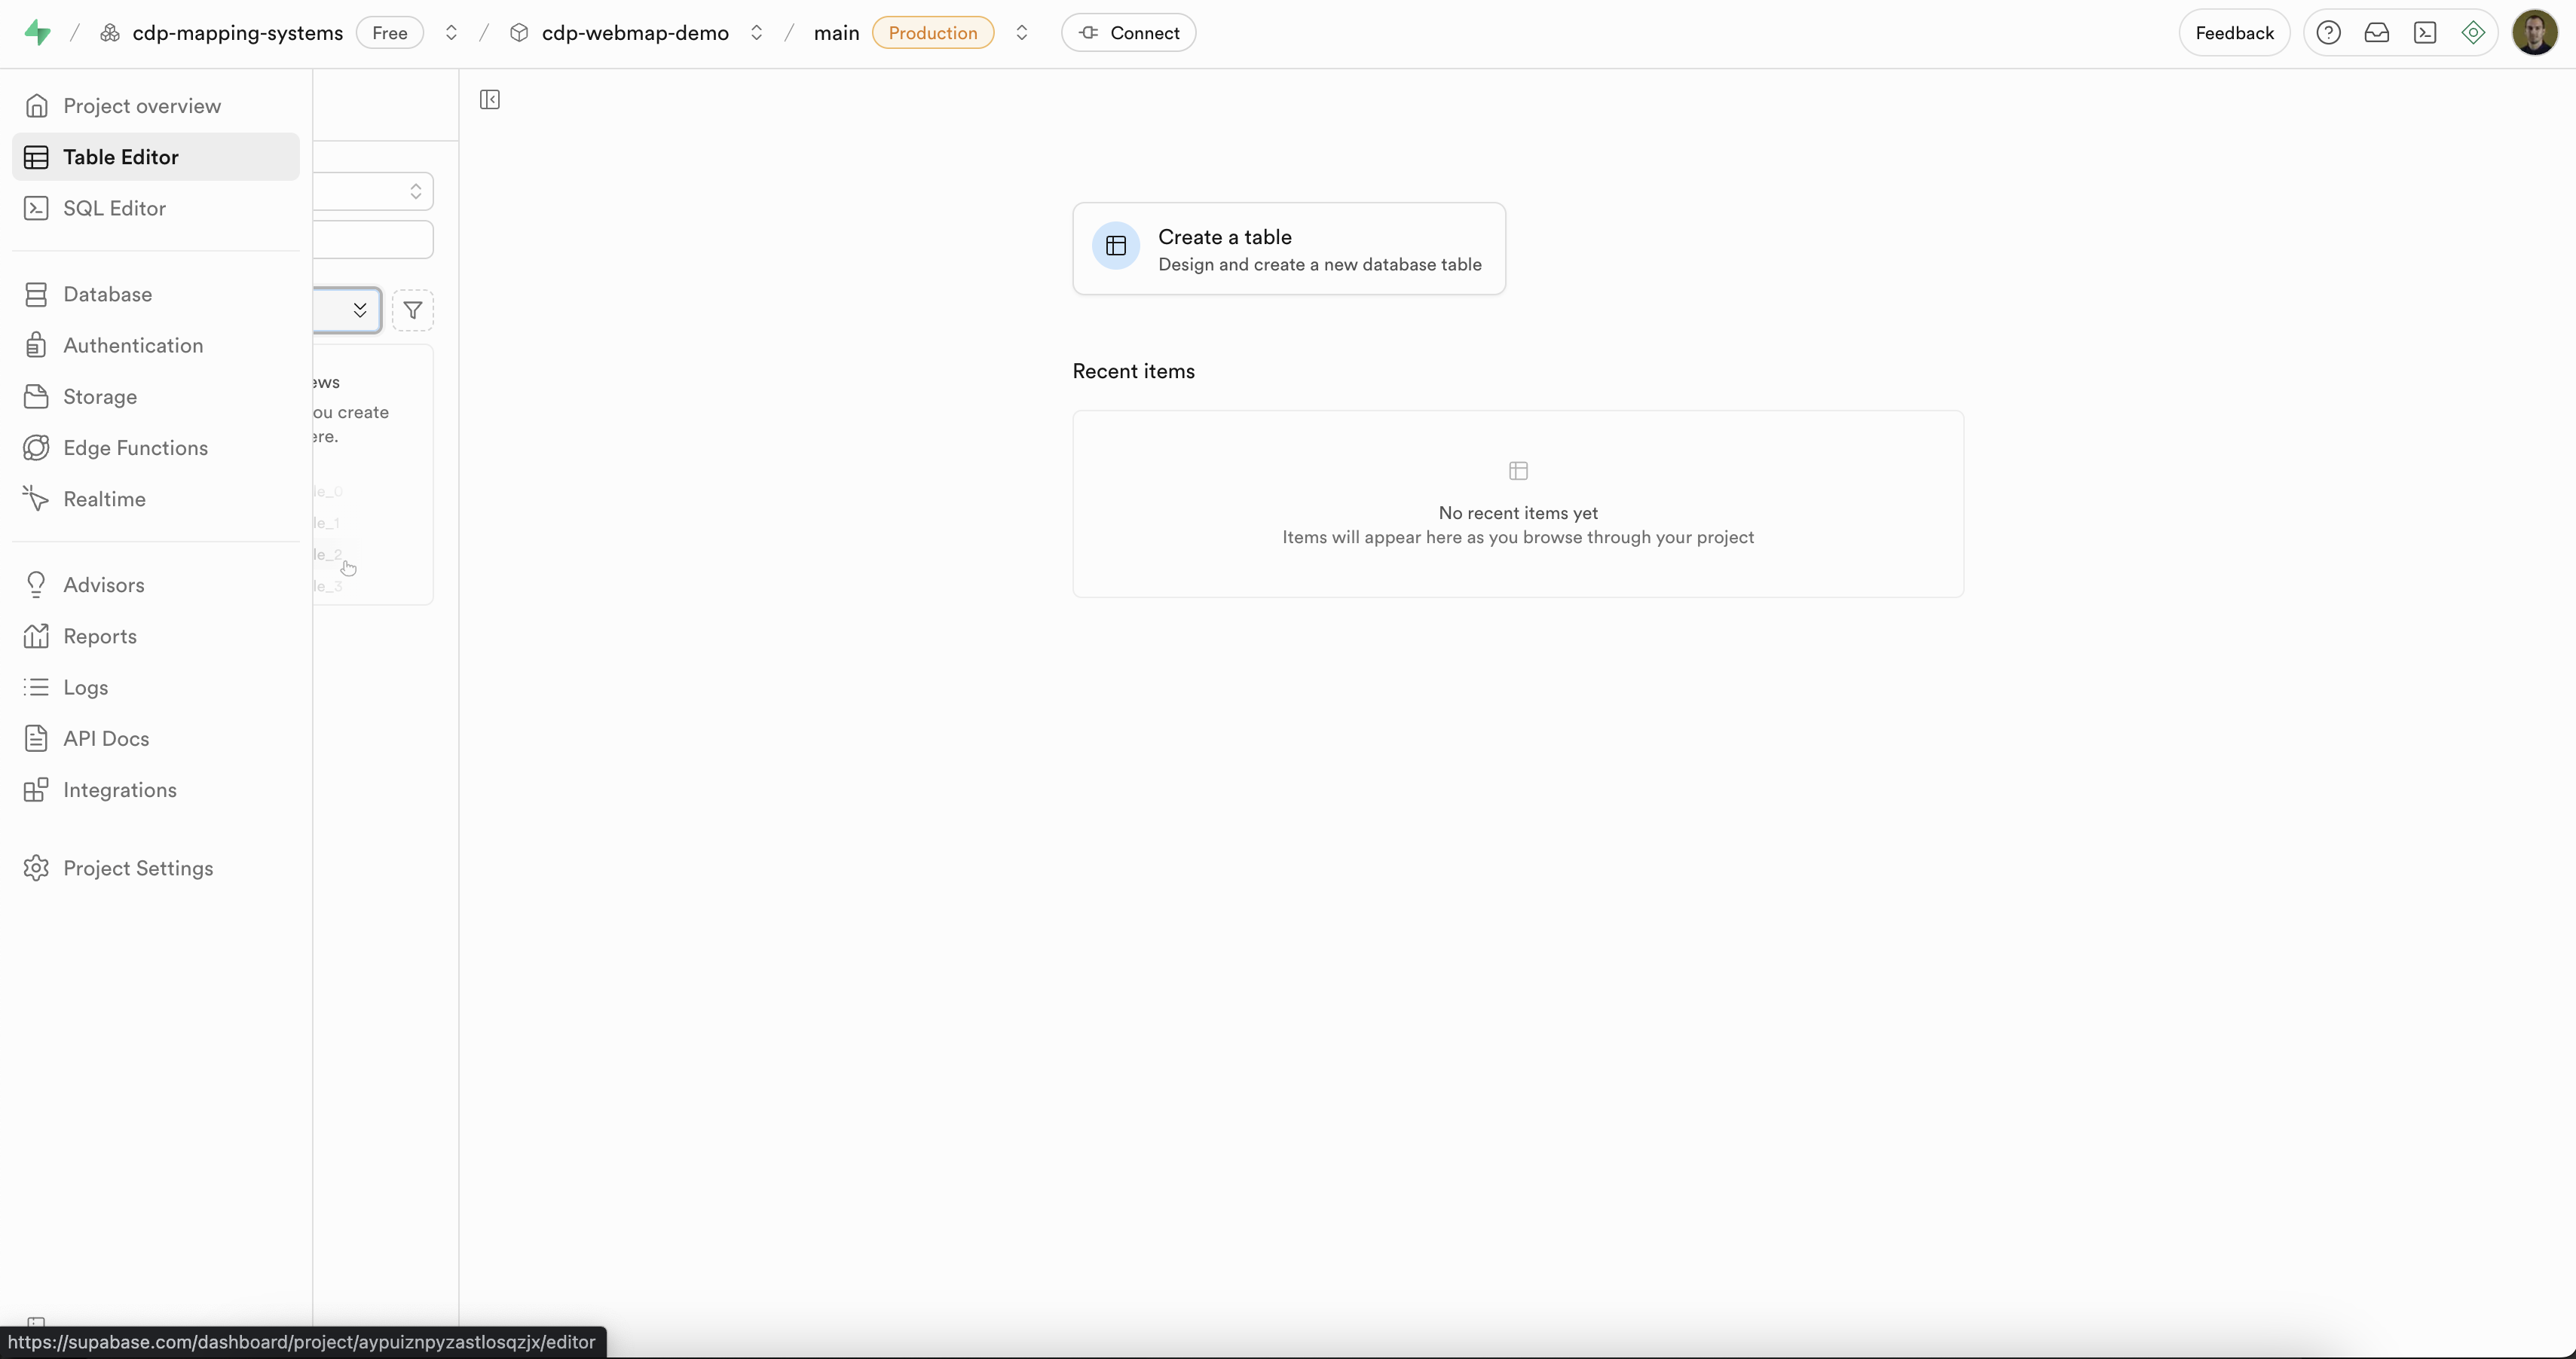Screen dimensions: 2576x1359
Task: Click the Feedback button
Action: [x=2234, y=33]
